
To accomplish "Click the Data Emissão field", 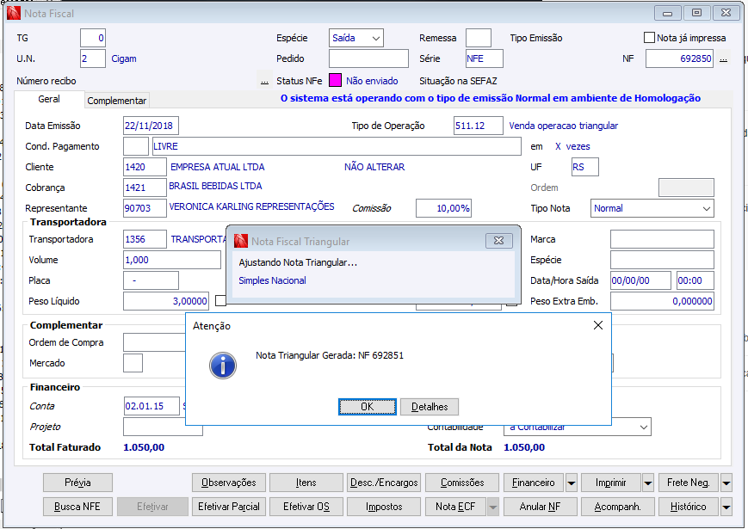I will (x=151, y=126).
